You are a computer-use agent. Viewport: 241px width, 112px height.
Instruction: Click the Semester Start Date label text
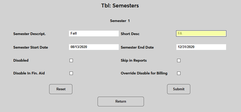[30, 47]
